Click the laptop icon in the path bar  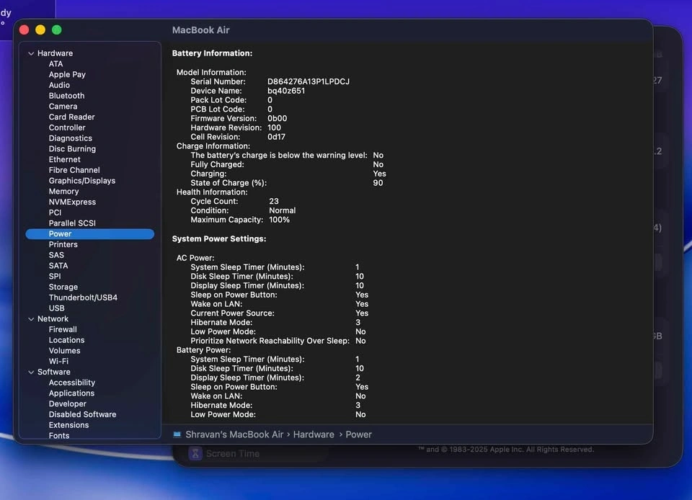pyautogui.click(x=177, y=434)
